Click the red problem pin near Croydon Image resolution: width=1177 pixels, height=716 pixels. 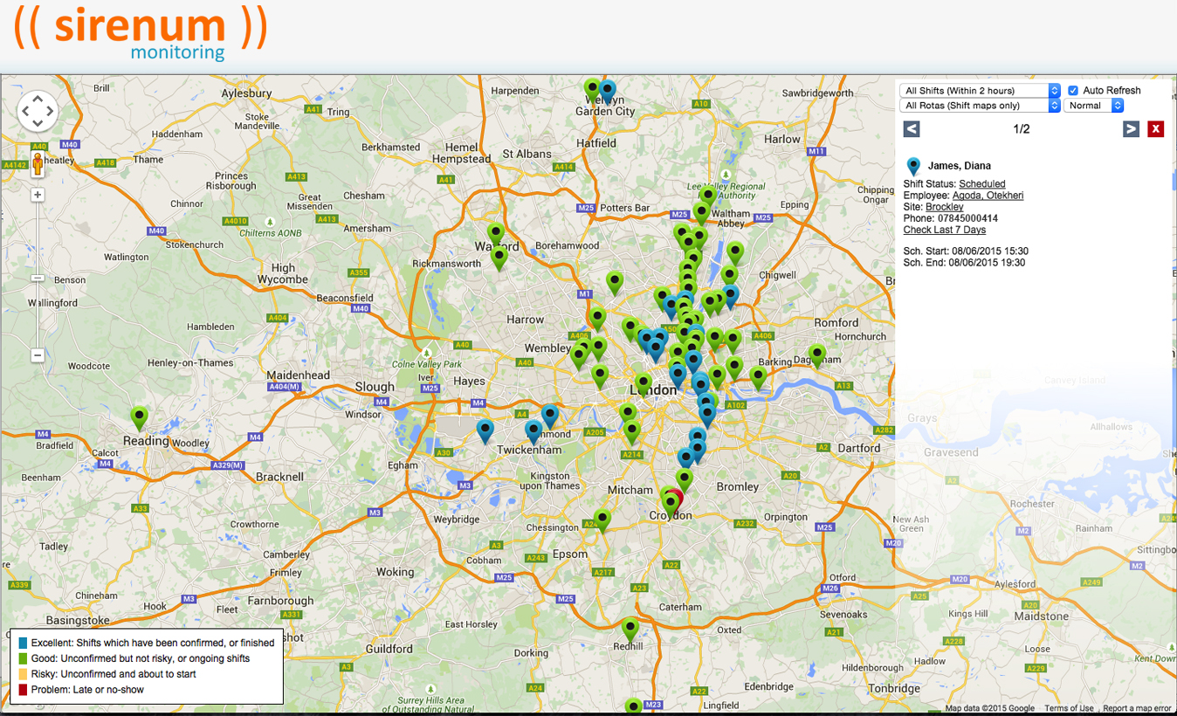(x=677, y=496)
